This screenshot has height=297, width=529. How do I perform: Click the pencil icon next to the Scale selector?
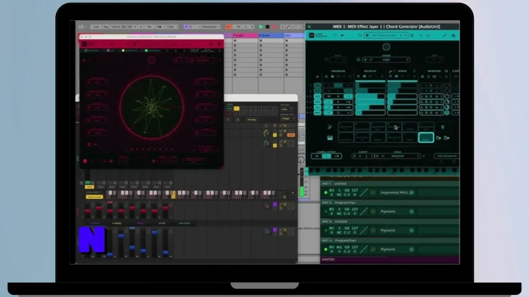tap(424, 156)
